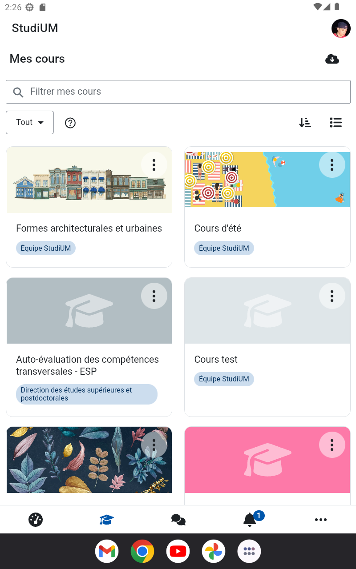
Task: Open the user profile avatar
Action: click(x=341, y=28)
